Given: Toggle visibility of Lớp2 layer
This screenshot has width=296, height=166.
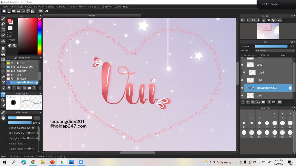Looking at the screenshot, I should coord(244,72).
